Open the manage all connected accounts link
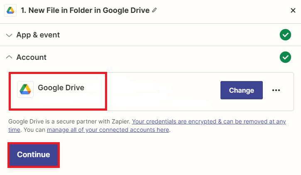301x175 pixels. pos(108,130)
